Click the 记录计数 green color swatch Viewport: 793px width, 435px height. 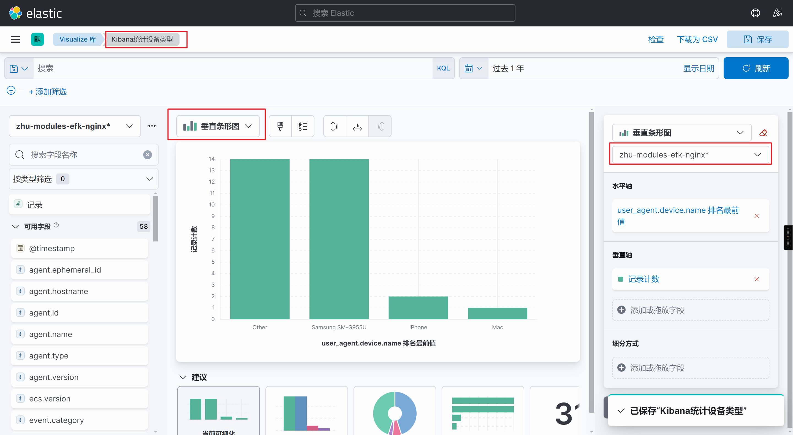[621, 279]
